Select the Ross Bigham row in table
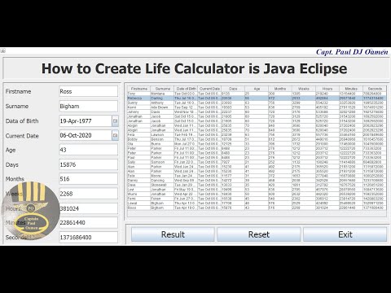 tap(257, 208)
